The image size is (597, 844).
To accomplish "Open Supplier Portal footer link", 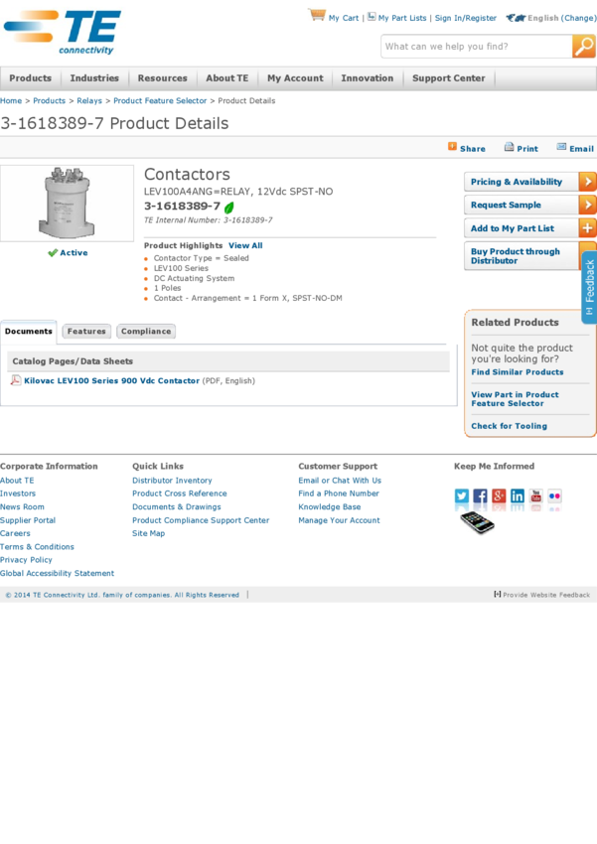I will (28, 520).
